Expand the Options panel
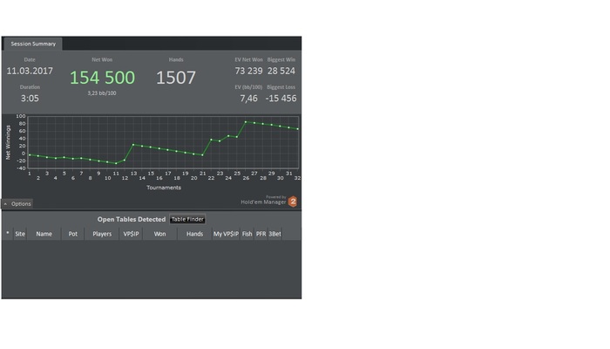 coord(17,203)
